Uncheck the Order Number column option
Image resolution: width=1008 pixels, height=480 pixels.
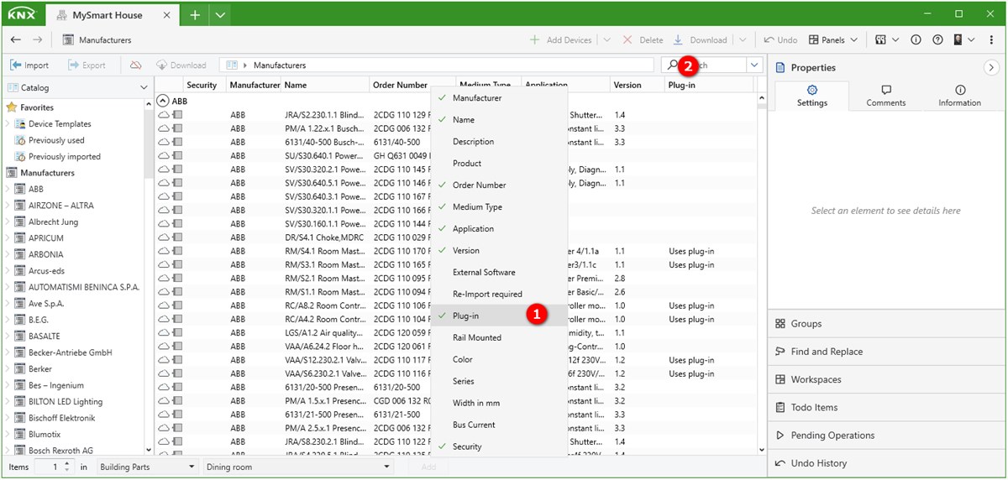pos(500,185)
